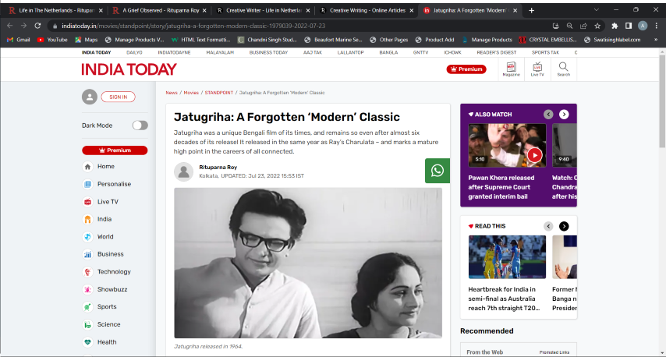Viewport: 666px width, 357px height.
Task: Click the red Premium button in header
Action: [466, 69]
